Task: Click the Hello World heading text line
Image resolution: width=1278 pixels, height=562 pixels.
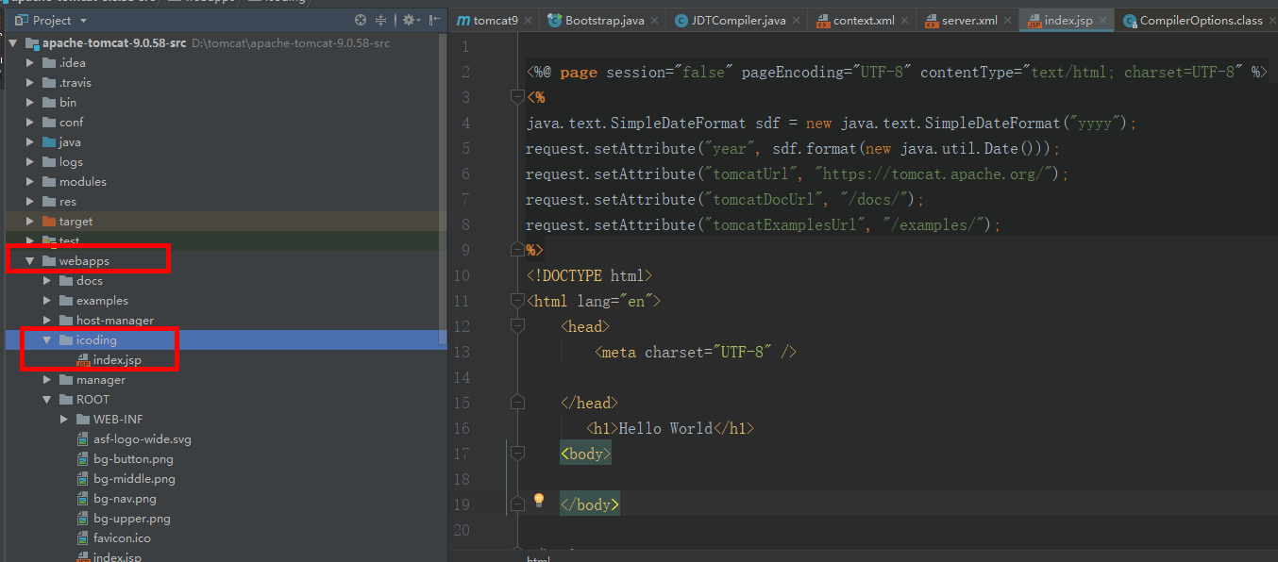Action: 670,428
